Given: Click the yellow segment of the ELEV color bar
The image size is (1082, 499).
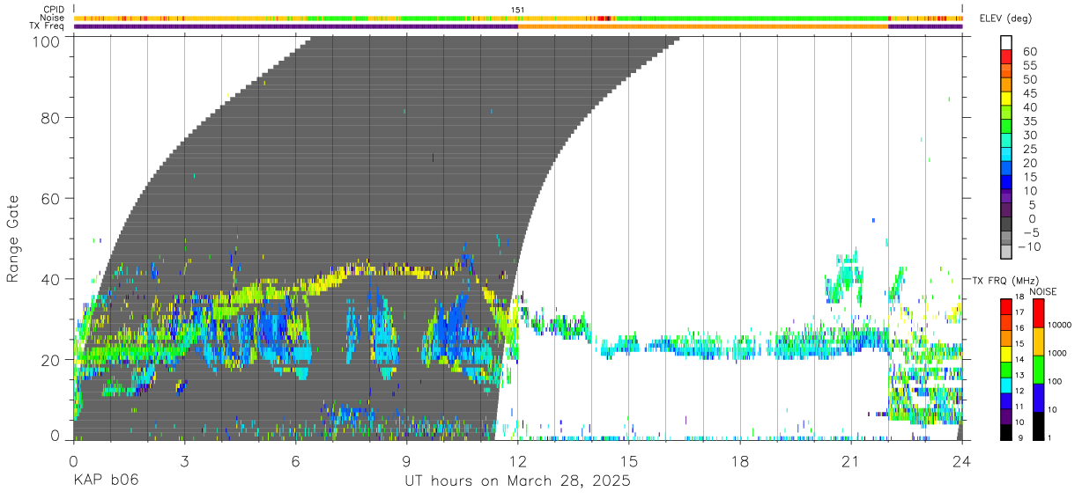Looking at the screenshot, I should (1006, 99).
